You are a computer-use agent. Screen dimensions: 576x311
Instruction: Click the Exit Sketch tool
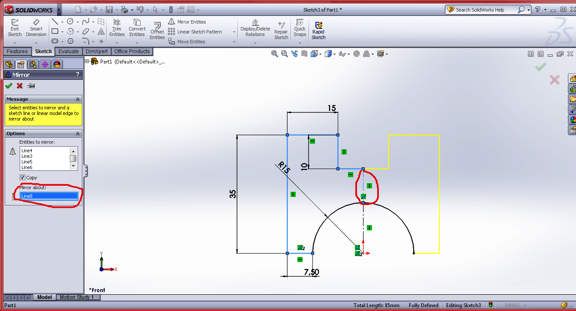point(15,28)
